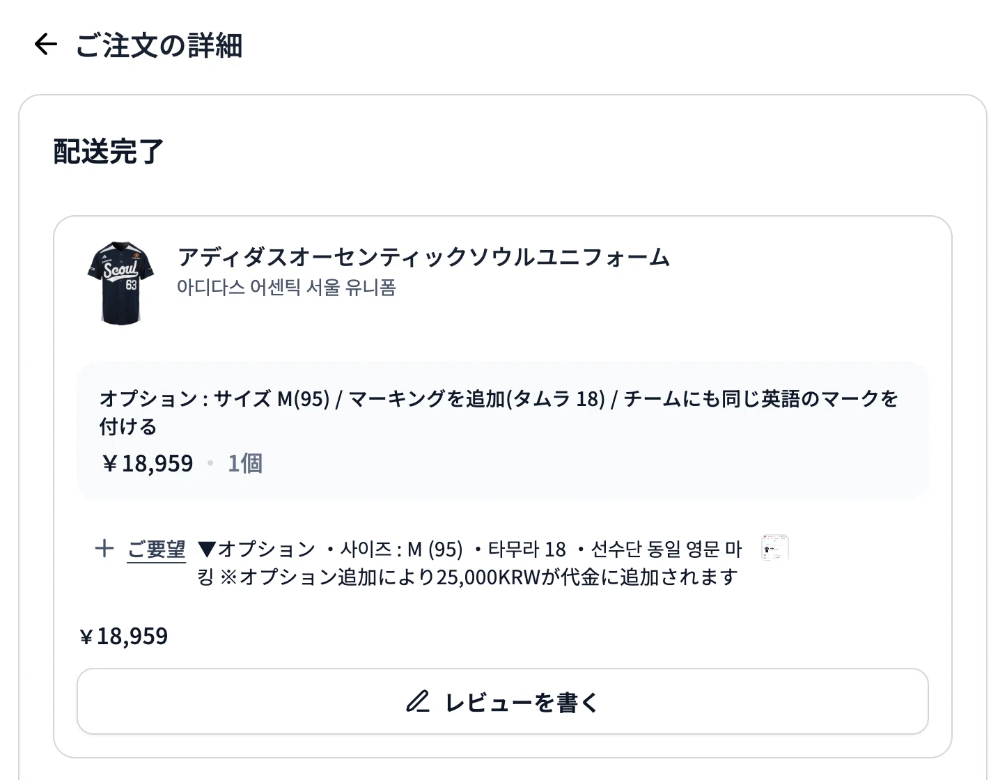Viewport: 1007px width, 780px height.
Task: Click the pencil icon in the review button
Action: tap(418, 701)
